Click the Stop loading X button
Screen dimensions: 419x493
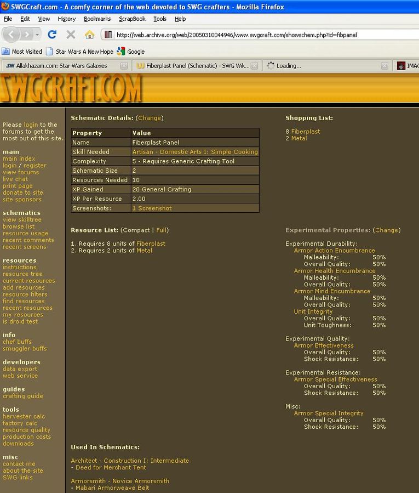(x=71, y=35)
